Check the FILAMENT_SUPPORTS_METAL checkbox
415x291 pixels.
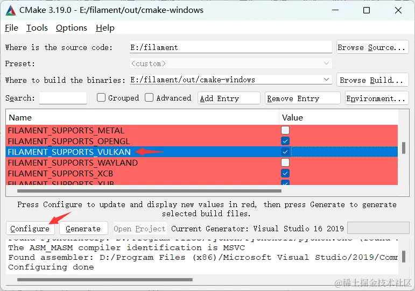285,130
